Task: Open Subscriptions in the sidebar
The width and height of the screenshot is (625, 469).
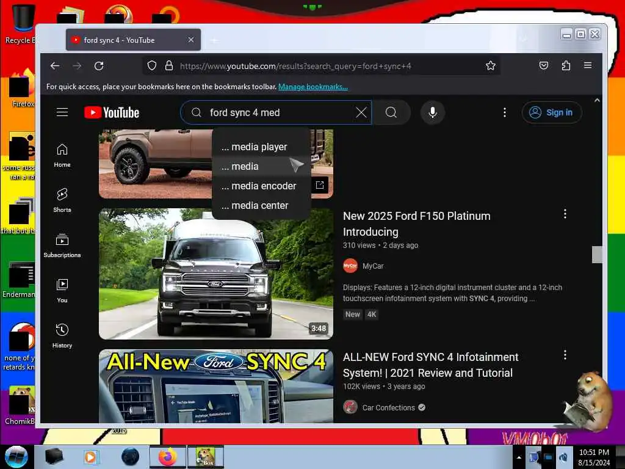Action: coord(62,245)
